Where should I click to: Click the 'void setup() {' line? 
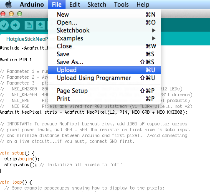17,153
